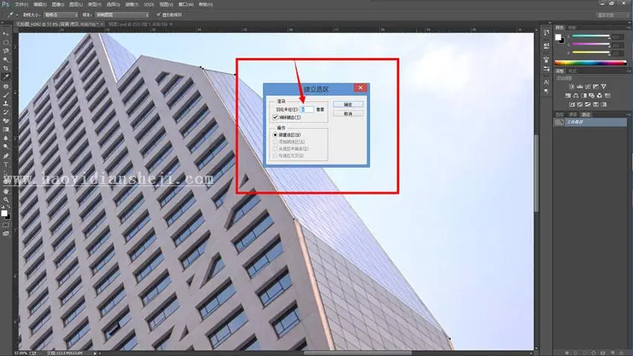Choose New Selection radio option
Image resolution: width=633 pixels, height=356 pixels.
pos(276,135)
